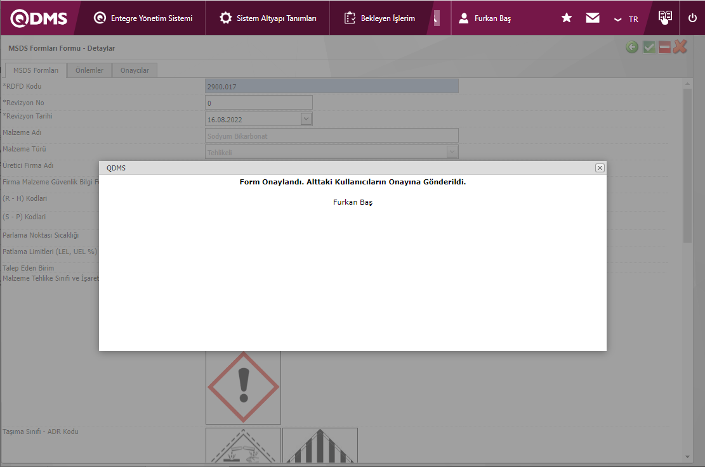
Task: Switch to Önlemler tab
Action: (89, 70)
